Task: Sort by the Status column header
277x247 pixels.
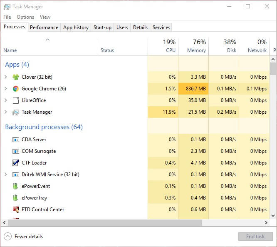Action: click(123, 46)
